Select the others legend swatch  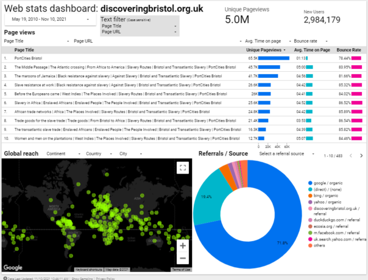coord(310,245)
